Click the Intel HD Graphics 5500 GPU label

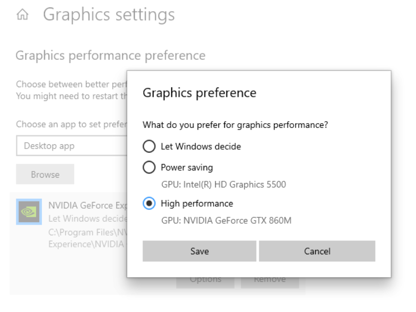(x=223, y=185)
